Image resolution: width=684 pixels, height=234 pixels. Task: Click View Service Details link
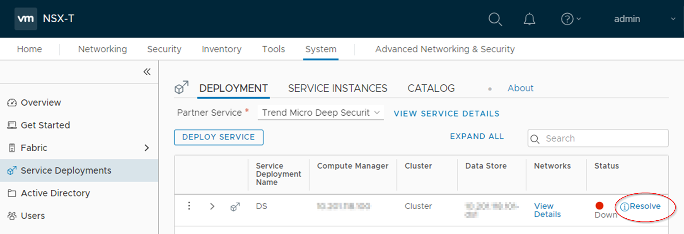point(446,114)
